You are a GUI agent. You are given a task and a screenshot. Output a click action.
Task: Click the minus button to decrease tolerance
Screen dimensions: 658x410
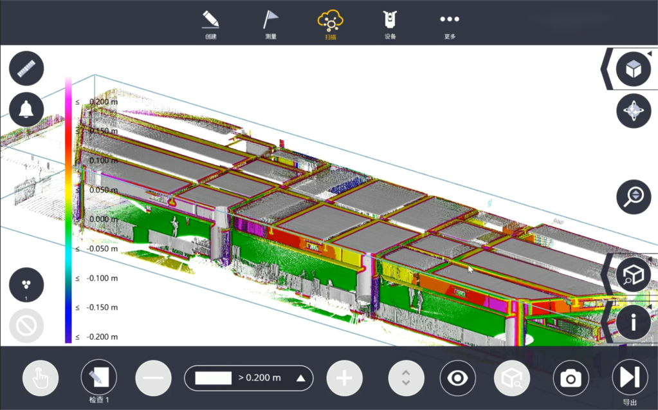(154, 378)
